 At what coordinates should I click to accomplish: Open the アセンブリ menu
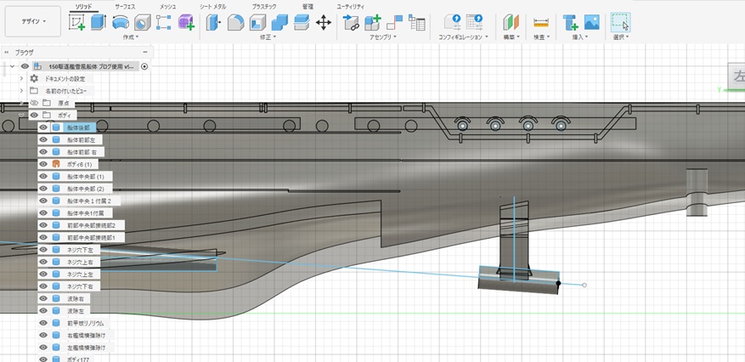click(383, 37)
